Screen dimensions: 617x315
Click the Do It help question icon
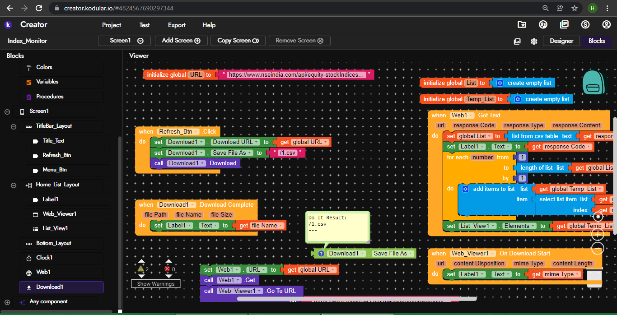tap(321, 254)
